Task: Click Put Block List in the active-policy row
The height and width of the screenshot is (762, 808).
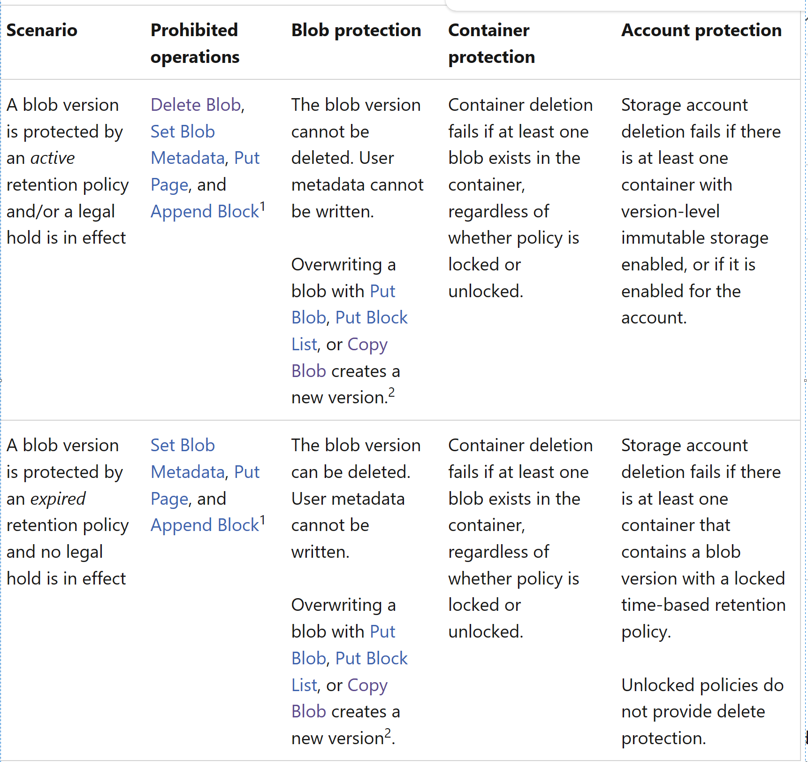Action: [x=371, y=318]
